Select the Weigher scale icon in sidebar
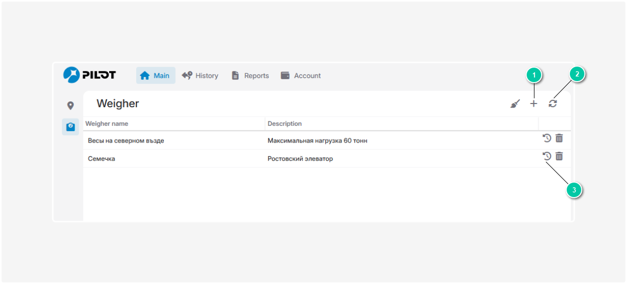This screenshot has height=284, width=627. pyautogui.click(x=71, y=126)
